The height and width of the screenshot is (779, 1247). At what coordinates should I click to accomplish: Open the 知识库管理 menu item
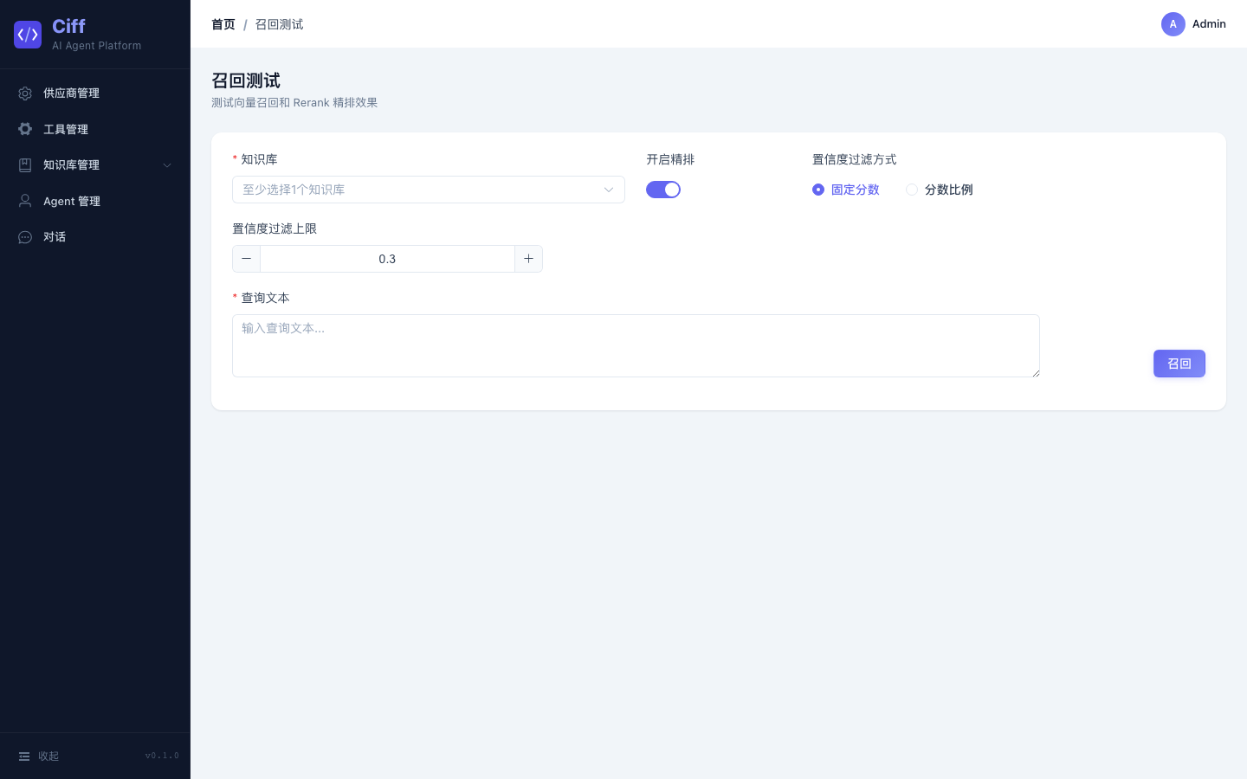click(x=95, y=165)
